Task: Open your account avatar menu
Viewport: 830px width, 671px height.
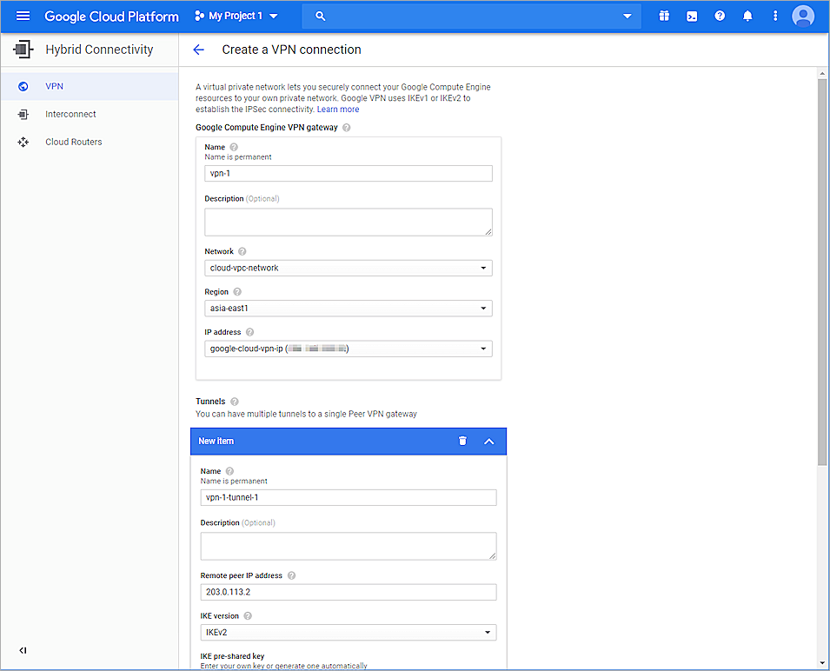Action: [802, 15]
